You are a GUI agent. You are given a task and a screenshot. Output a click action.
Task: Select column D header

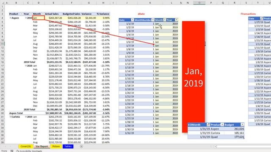tap(39, 3)
